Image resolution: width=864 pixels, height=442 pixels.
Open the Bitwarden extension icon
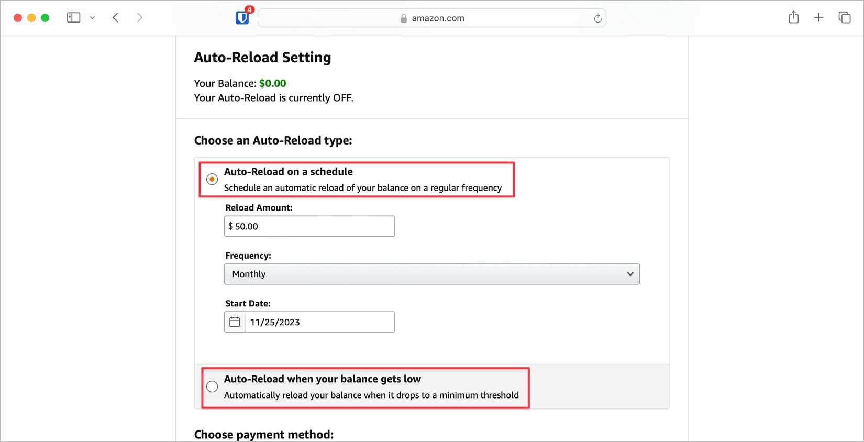tap(242, 18)
